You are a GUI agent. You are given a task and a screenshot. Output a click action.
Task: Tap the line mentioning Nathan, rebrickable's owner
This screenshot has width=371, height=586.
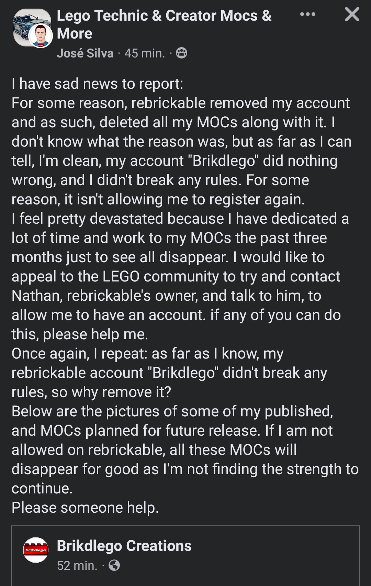(x=166, y=296)
